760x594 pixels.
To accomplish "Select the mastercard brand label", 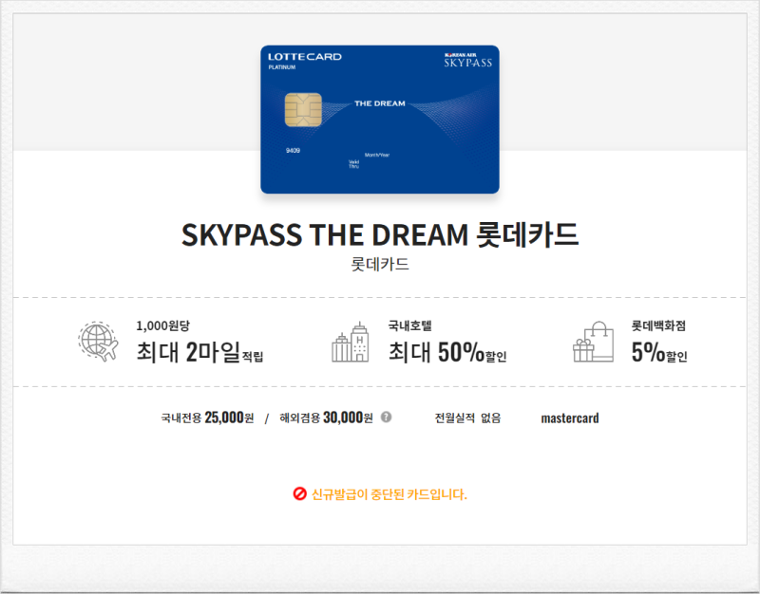I will pos(568,418).
